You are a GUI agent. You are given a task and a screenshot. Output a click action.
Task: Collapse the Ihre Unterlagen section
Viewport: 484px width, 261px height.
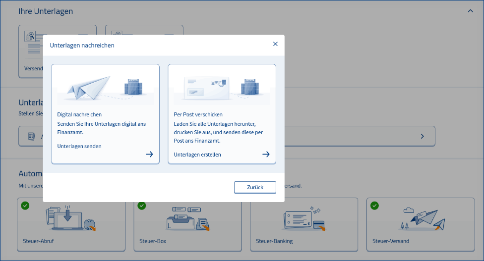tap(471, 11)
